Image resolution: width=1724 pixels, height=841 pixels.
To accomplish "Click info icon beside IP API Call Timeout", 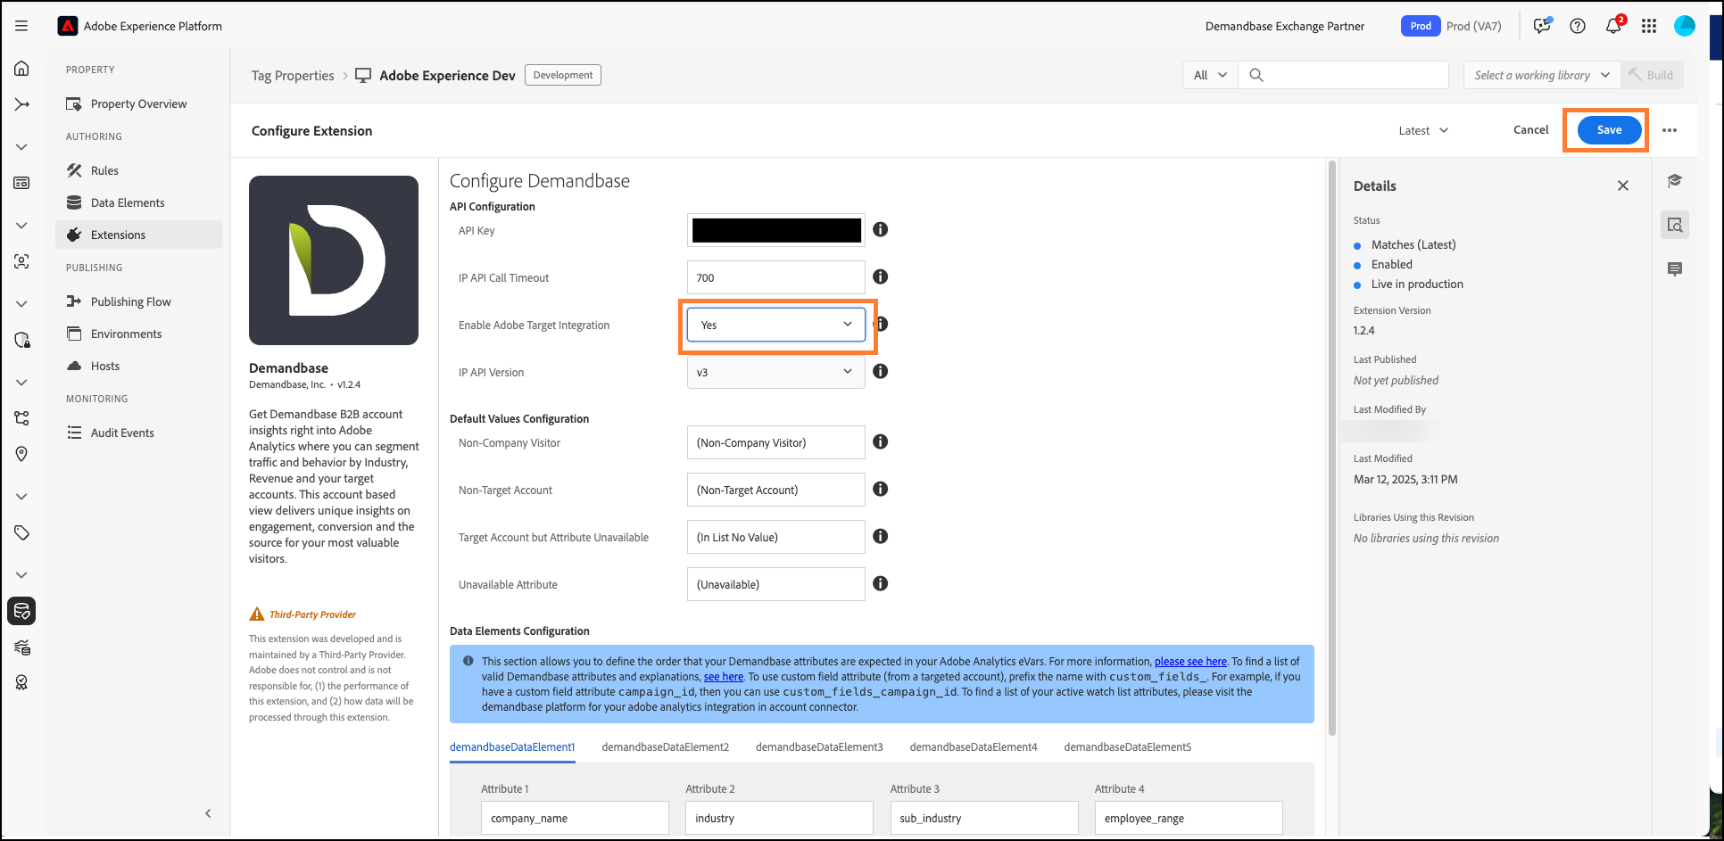I will [x=880, y=277].
